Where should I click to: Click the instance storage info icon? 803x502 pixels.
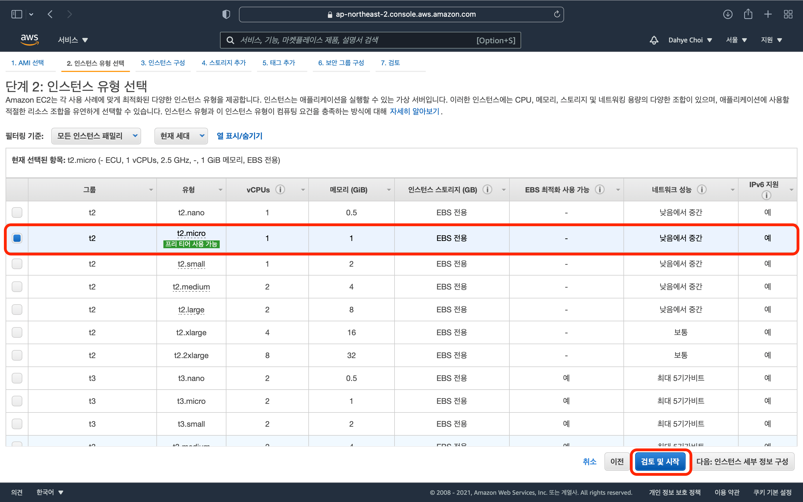pyautogui.click(x=487, y=190)
